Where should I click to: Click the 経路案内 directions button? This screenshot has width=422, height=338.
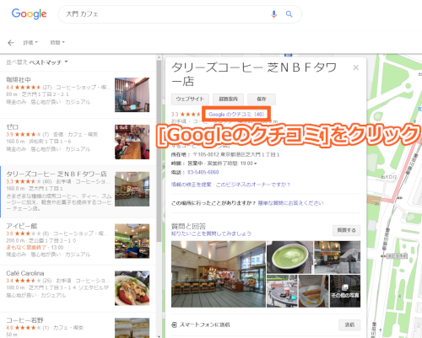[228, 99]
